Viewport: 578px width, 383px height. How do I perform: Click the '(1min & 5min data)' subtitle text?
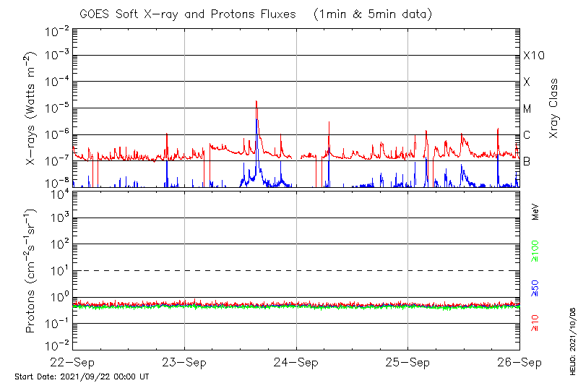tap(374, 14)
